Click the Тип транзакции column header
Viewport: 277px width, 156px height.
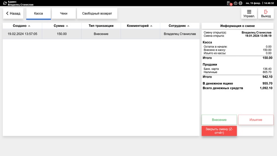(101, 26)
